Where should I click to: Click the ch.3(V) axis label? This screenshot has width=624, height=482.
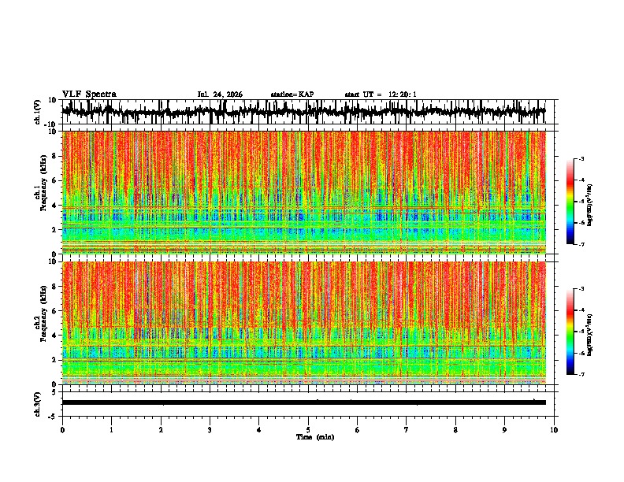click(37, 404)
